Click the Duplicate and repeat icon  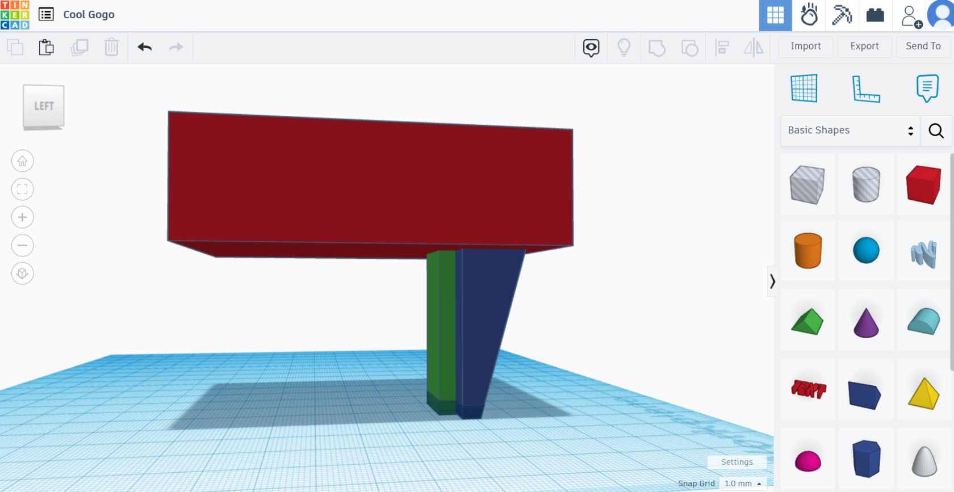coord(79,47)
